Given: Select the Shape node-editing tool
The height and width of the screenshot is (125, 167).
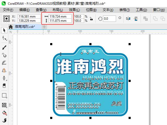Looking at the screenshot, I should pyautogui.click(x=4, y=38).
